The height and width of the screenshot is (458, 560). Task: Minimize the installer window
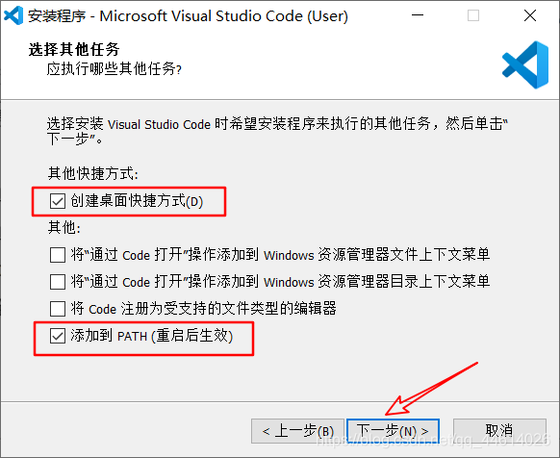coord(418,15)
